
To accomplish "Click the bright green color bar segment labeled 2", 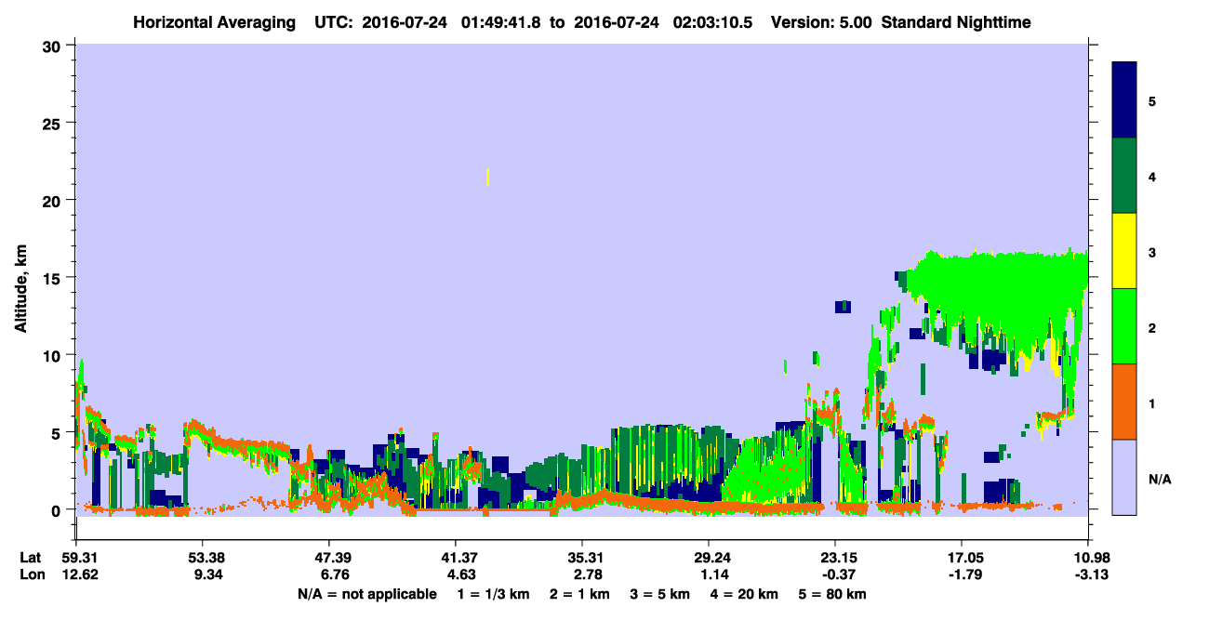I will [x=1124, y=326].
